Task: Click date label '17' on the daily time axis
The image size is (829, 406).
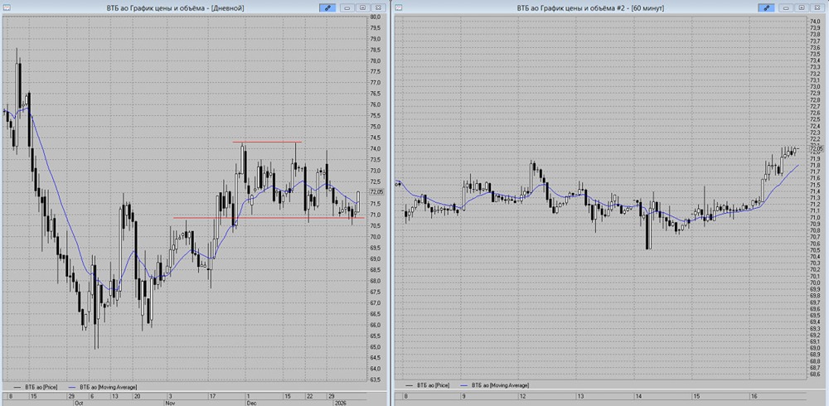Action: click(x=212, y=396)
